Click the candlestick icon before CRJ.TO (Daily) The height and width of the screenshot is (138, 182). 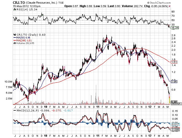pos(15,35)
